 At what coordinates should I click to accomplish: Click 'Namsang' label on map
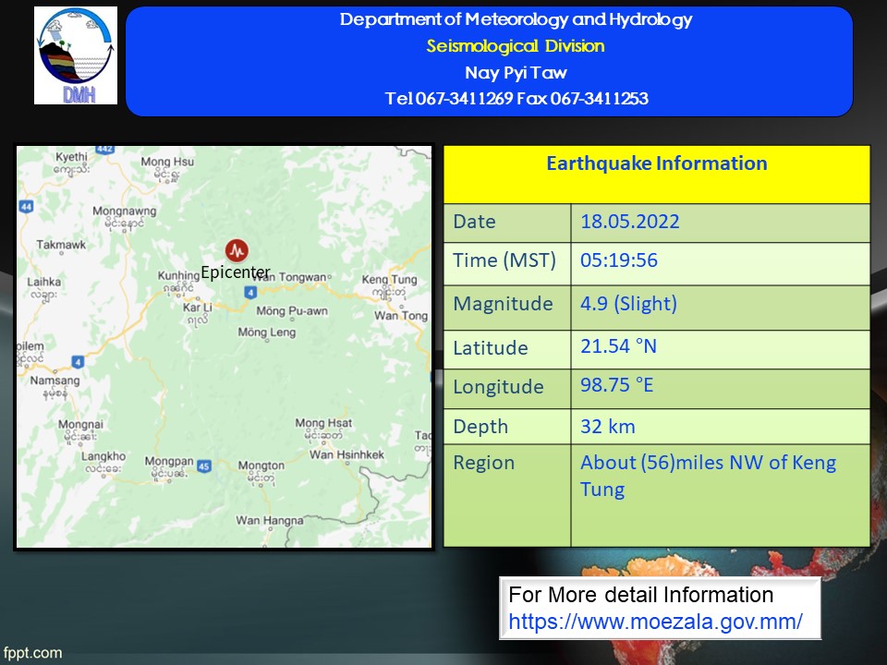click(55, 381)
